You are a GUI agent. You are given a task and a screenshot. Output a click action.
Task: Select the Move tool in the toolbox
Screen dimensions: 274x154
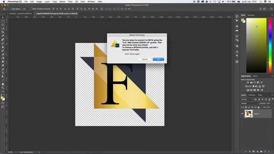pos(3,17)
